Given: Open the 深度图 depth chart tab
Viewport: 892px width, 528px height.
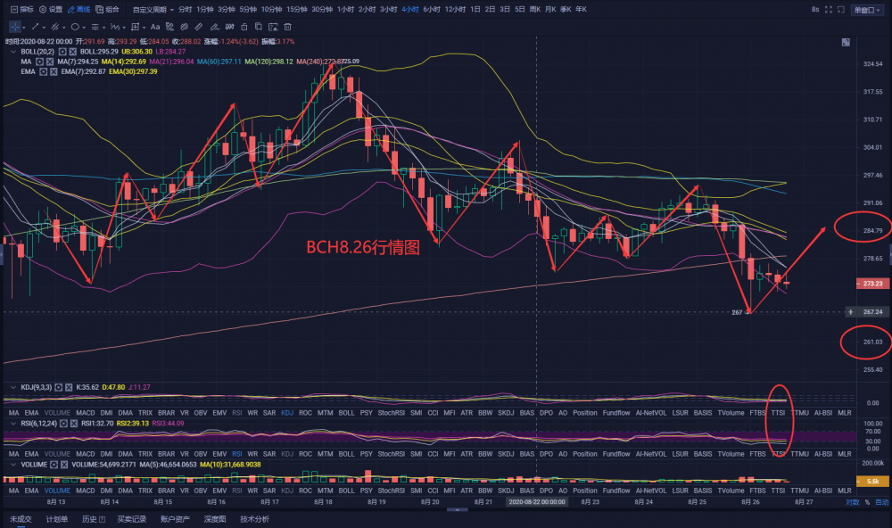Looking at the screenshot, I should (215, 519).
